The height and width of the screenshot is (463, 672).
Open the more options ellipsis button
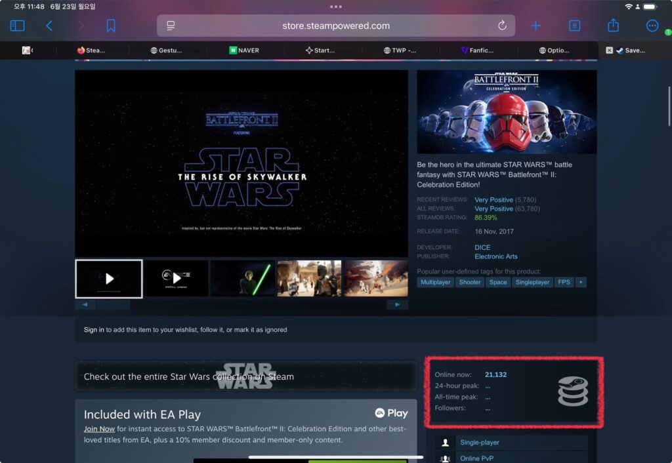(652, 26)
